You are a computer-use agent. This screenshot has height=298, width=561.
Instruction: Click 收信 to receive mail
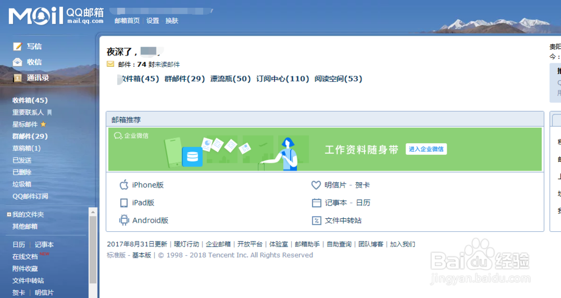(34, 62)
